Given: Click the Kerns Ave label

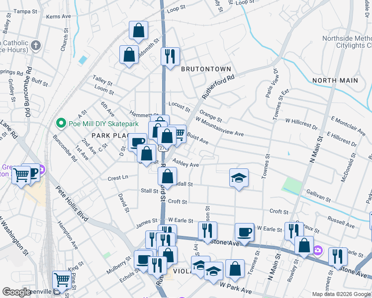Looking at the screenshot, I should [58, 16].
